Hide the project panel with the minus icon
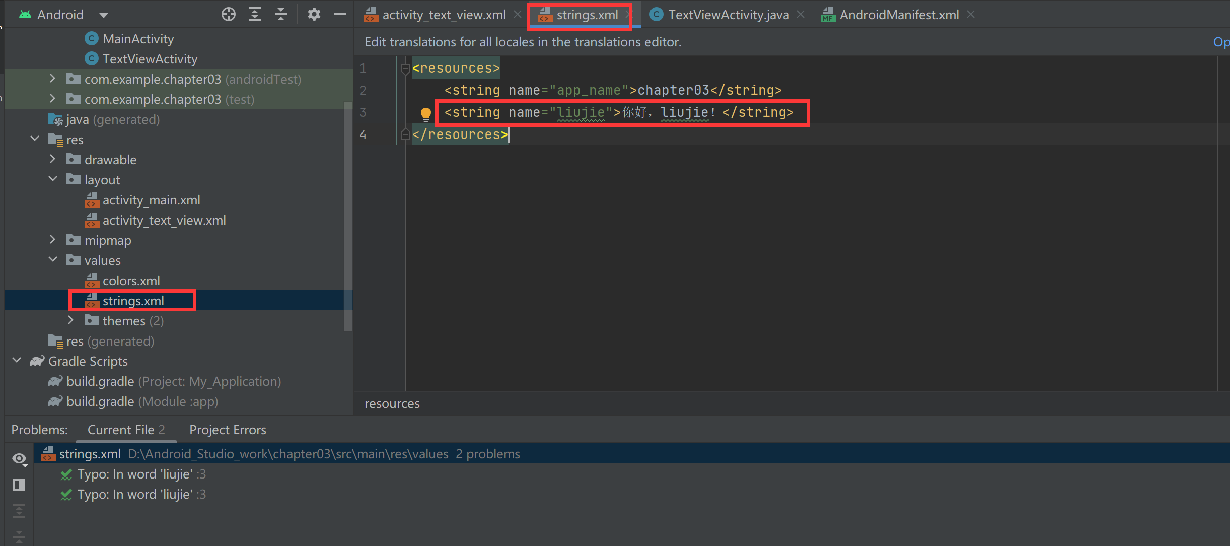1230x546 pixels. (x=340, y=15)
